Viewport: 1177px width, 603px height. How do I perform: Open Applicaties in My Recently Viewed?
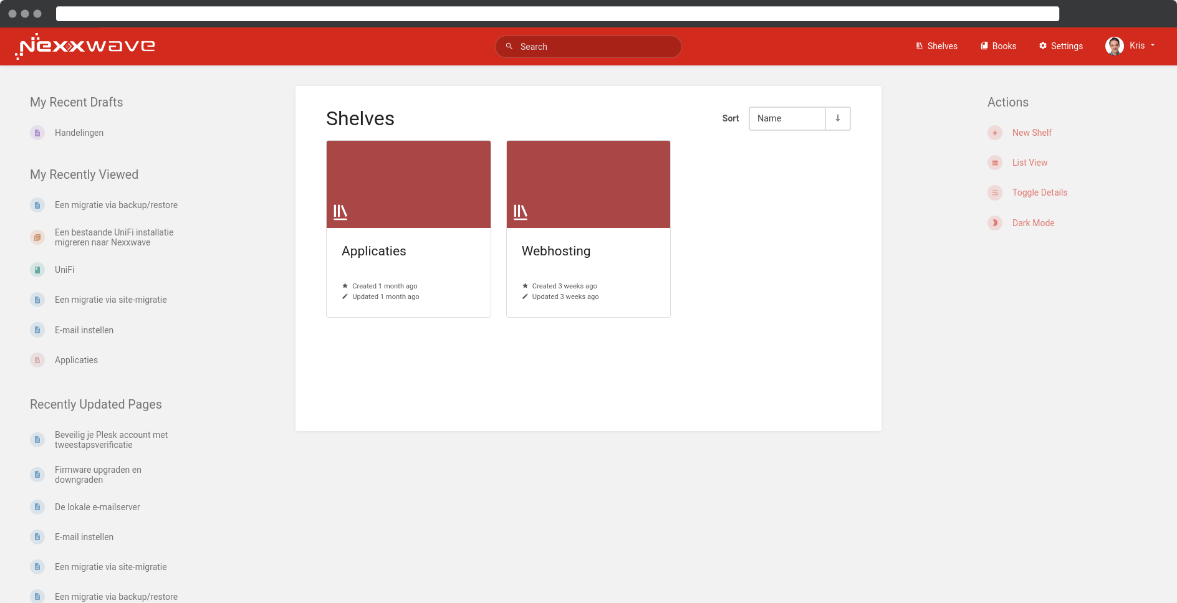pos(76,360)
